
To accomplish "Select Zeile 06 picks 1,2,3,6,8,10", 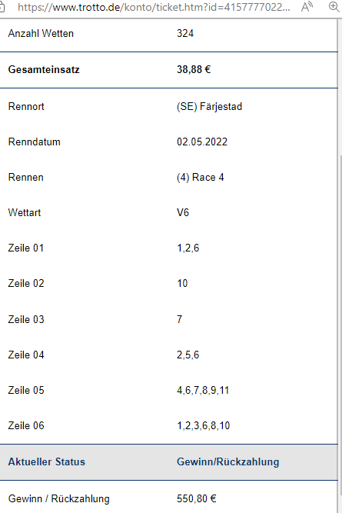I will coord(203,425).
